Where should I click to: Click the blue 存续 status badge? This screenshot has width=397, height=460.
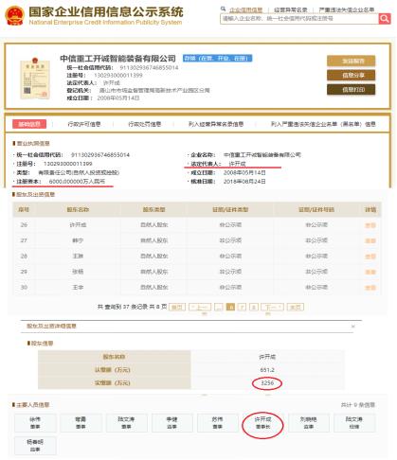(x=217, y=59)
